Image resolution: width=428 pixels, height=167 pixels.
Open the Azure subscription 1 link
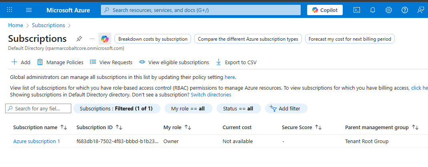click(x=36, y=141)
